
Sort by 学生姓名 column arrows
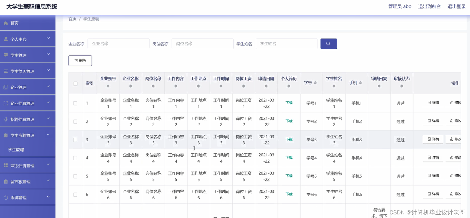click(334, 86)
